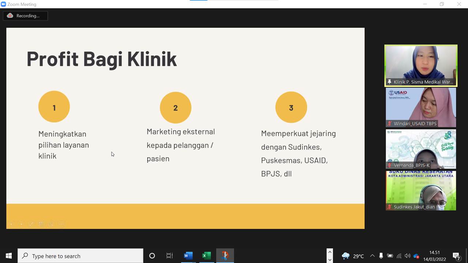Open the notification center with 7 alerts
This screenshot has height=263, width=468.
(456, 256)
